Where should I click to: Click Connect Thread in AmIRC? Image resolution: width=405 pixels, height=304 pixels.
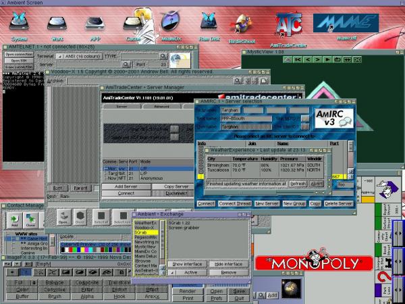pyautogui.click(x=234, y=204)
